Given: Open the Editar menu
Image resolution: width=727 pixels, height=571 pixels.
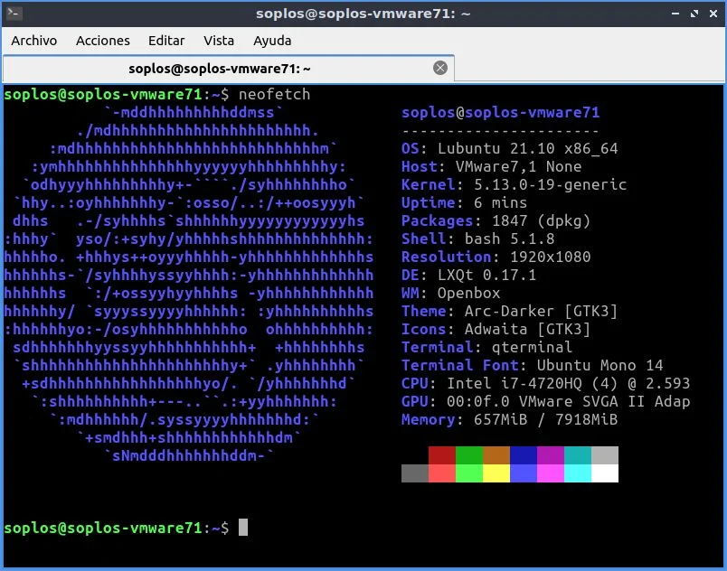Looking at the screenshot, I should tap(166, 41).
